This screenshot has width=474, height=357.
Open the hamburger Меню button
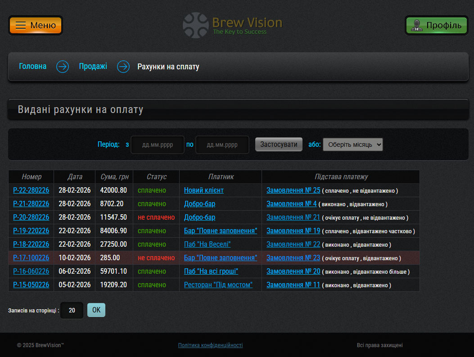point(36,25)
